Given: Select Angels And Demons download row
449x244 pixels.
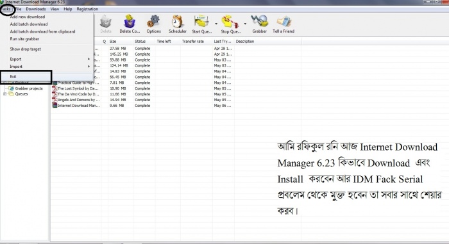Looking at the screenshot, I should coord(176,100).
